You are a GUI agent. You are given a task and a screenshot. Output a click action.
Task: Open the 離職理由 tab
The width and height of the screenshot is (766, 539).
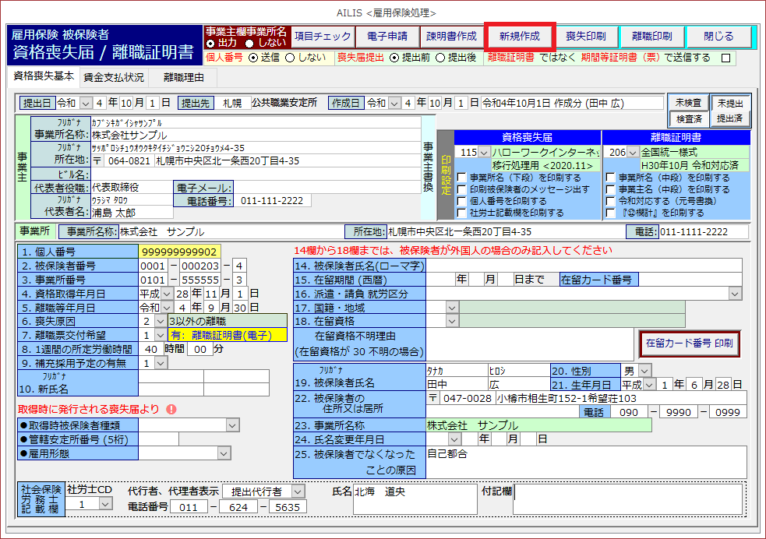tap(184, 77)
